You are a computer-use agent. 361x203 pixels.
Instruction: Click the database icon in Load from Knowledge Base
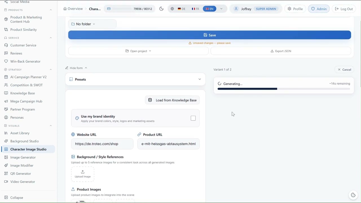(150, 100)
